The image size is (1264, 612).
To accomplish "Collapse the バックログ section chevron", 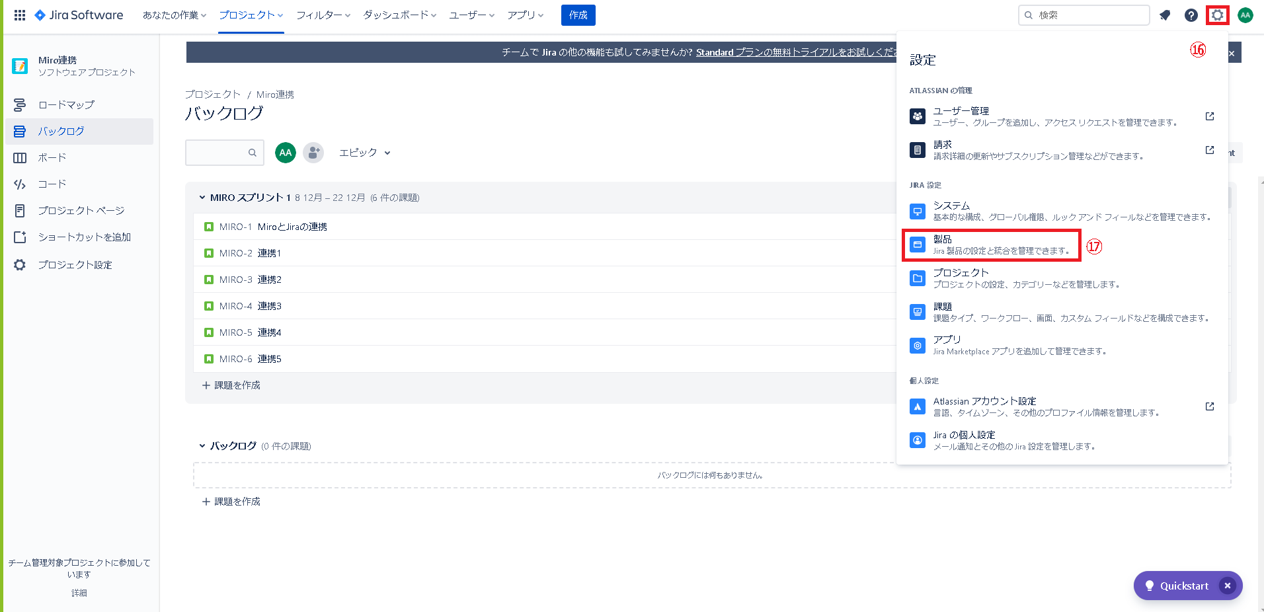I will point(202,446).
